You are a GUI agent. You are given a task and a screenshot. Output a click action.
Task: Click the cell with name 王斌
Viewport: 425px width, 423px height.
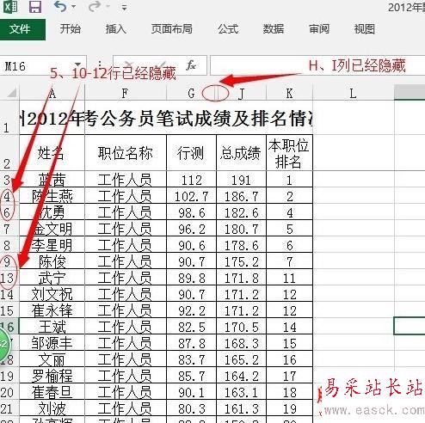52,327
